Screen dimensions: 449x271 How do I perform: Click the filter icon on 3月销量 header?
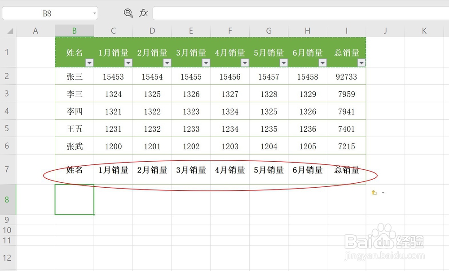pyautogui.click(x=206, y=63)
